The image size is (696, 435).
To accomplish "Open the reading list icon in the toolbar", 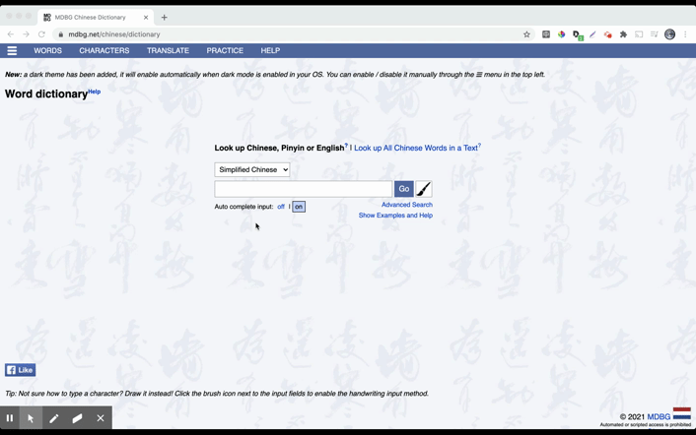I will [654, 34].
